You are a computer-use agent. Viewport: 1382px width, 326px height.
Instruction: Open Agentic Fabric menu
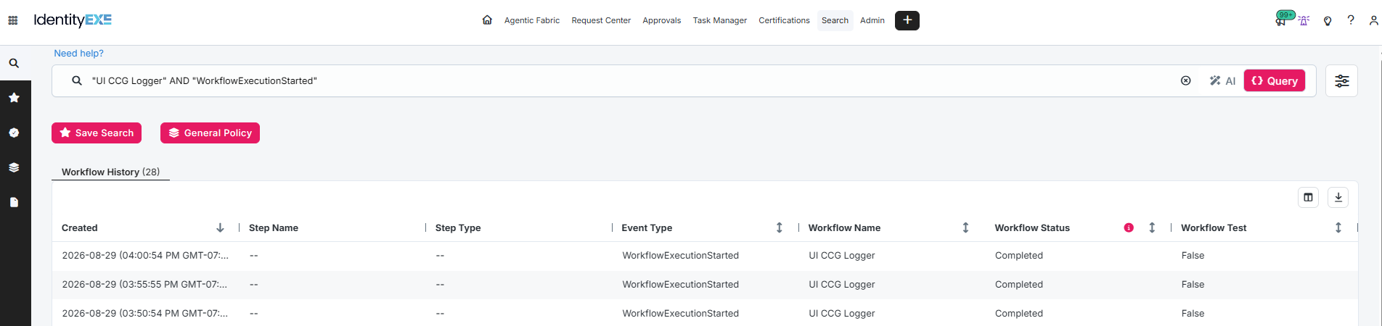(532, 20)
